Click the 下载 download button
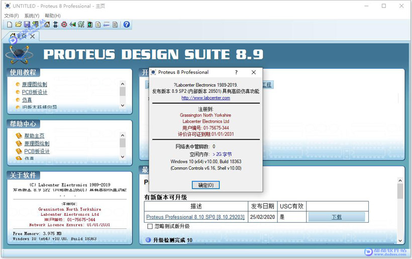Image resolution: width=412 pixels, height=259 pixels. 337,217
